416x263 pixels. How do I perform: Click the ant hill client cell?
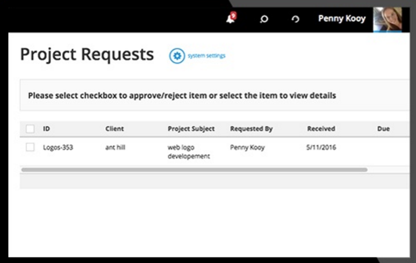[115, 147]
